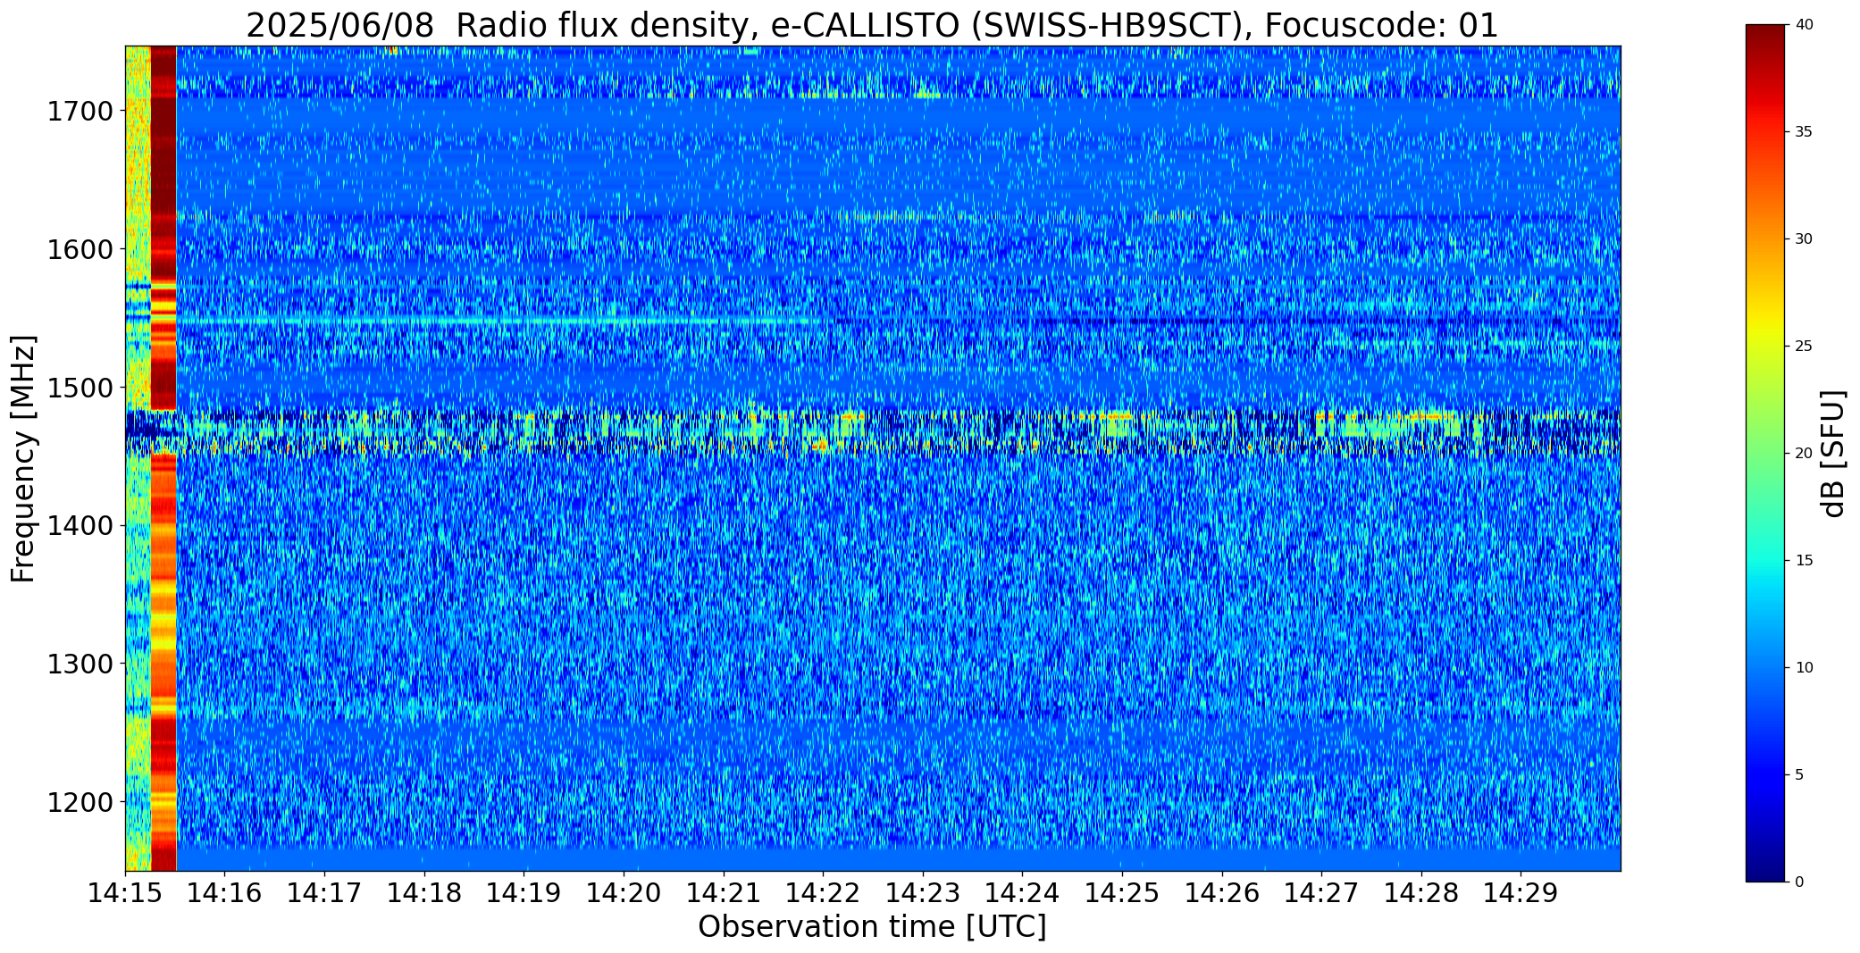
Task: Click the 14:26 time tick label
Action: coord(1222,893)
